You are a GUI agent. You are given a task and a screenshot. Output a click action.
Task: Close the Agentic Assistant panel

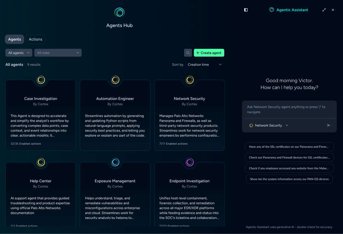coord(333,10)
